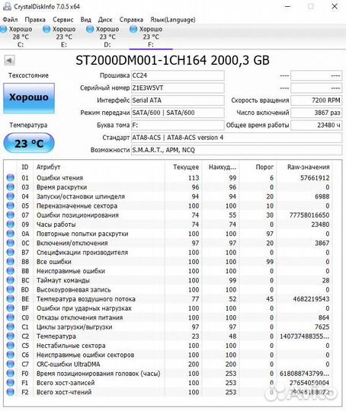Click the previous disk arrow button
The image size is (346, 411).
click(x=9, y=61)
